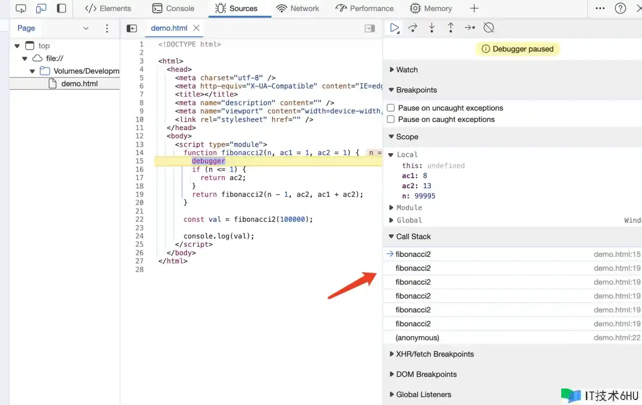Click console.log(val); code line
The image size is (642, 405).
pos(219,236)
